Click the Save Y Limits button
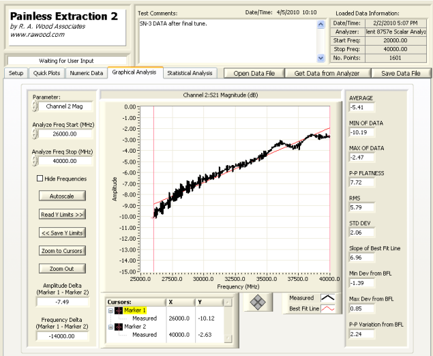Screen dimensions: 433x356 (x=62, y=233)
